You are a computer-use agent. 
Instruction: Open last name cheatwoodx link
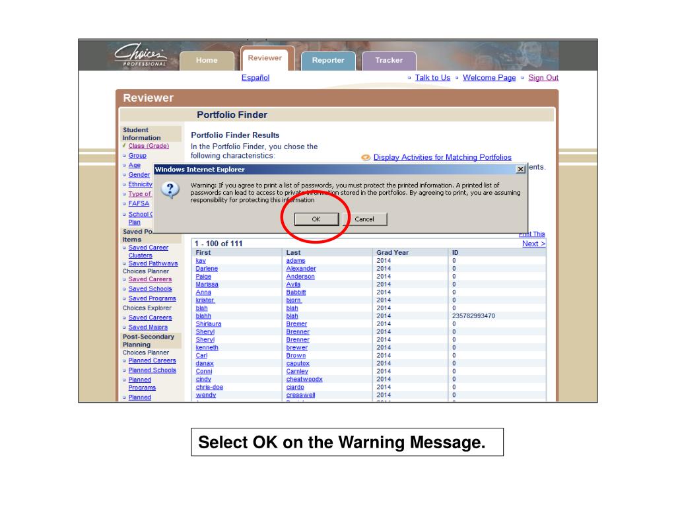[x=304, y=380]
